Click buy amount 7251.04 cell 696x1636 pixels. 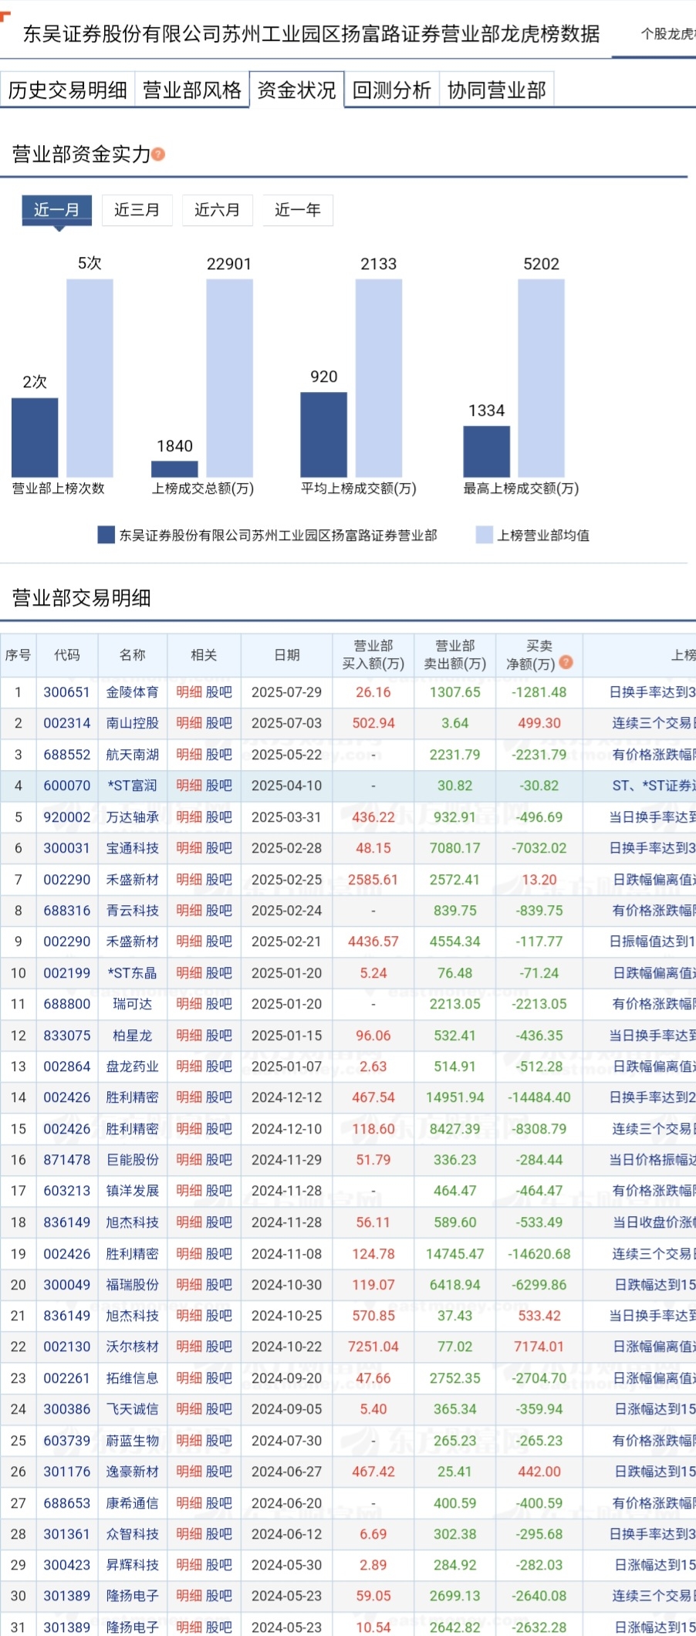pos(373,1347)
